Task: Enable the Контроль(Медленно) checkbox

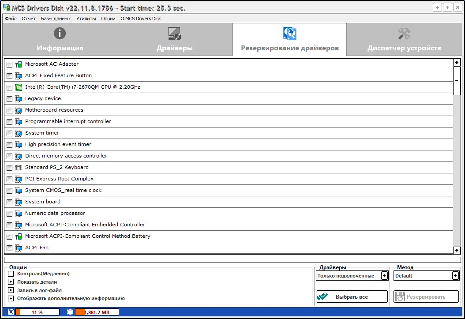Action: (x=11, y=274)
